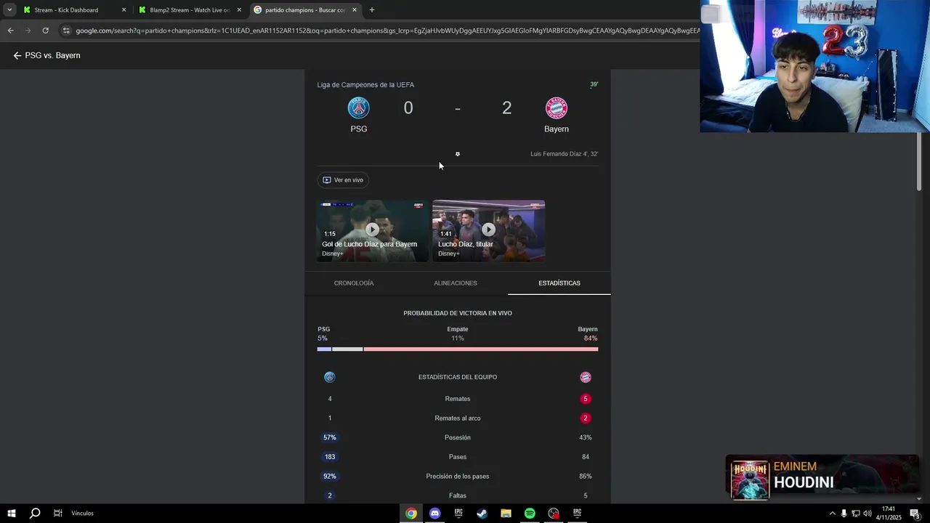
Task: Open Spotify from the taskbar
Action: tap(530, 514)
